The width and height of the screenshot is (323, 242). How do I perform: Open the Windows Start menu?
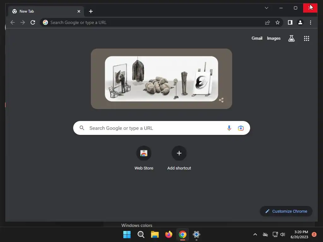pos(127,234)
